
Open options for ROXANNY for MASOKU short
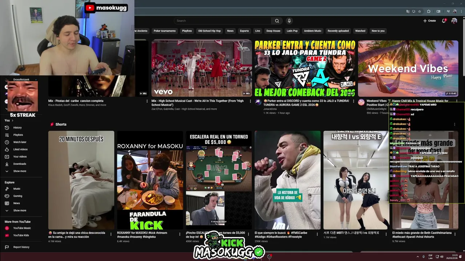[179, 234]
